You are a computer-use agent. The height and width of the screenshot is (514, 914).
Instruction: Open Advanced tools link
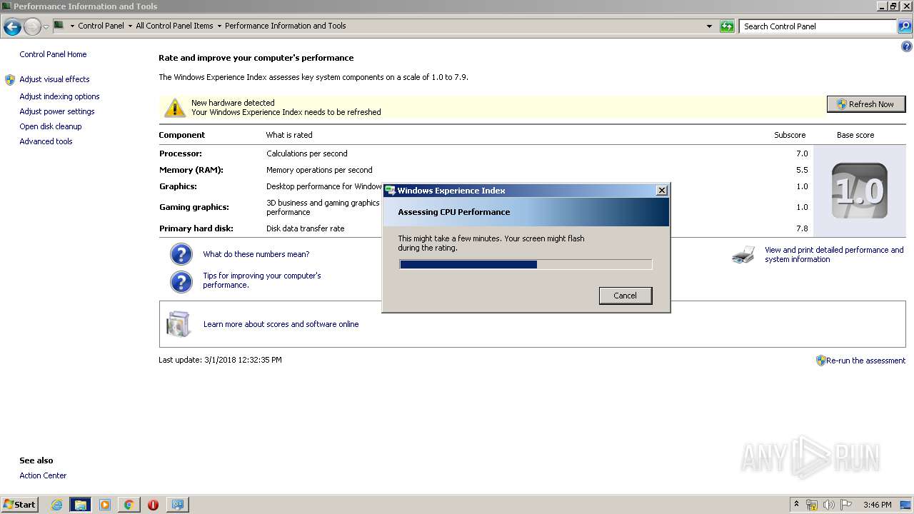coord(46,141)
